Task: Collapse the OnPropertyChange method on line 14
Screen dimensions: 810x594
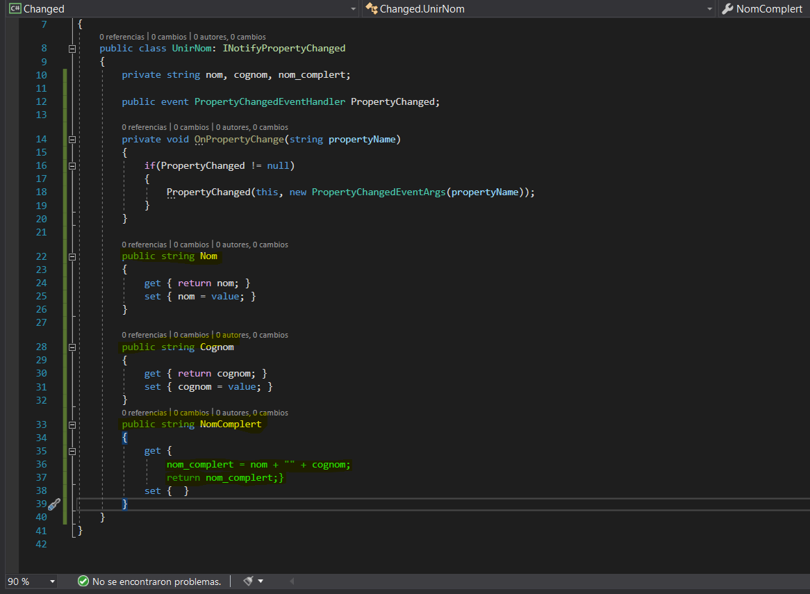Action: (x=72, y=140)
